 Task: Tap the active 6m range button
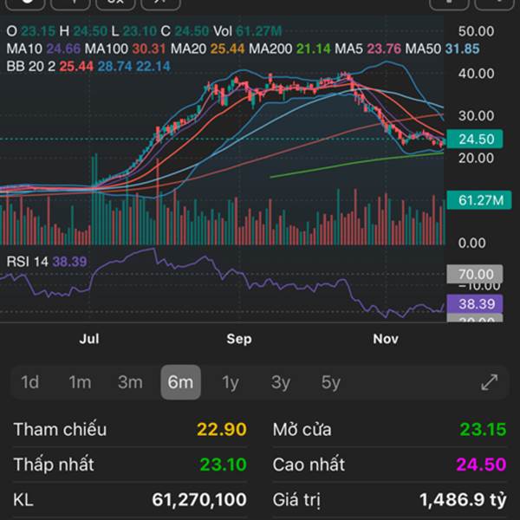tap(180, 382)
